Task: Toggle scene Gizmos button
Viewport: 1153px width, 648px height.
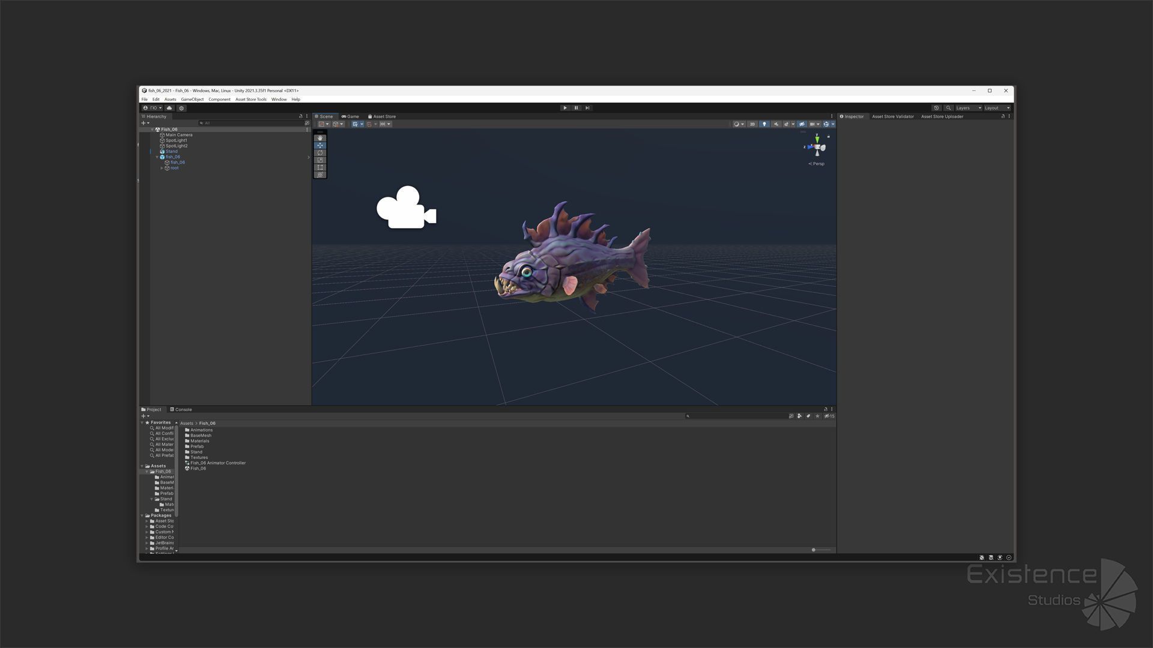Action: pyautogui.click(x=826, y=124)
